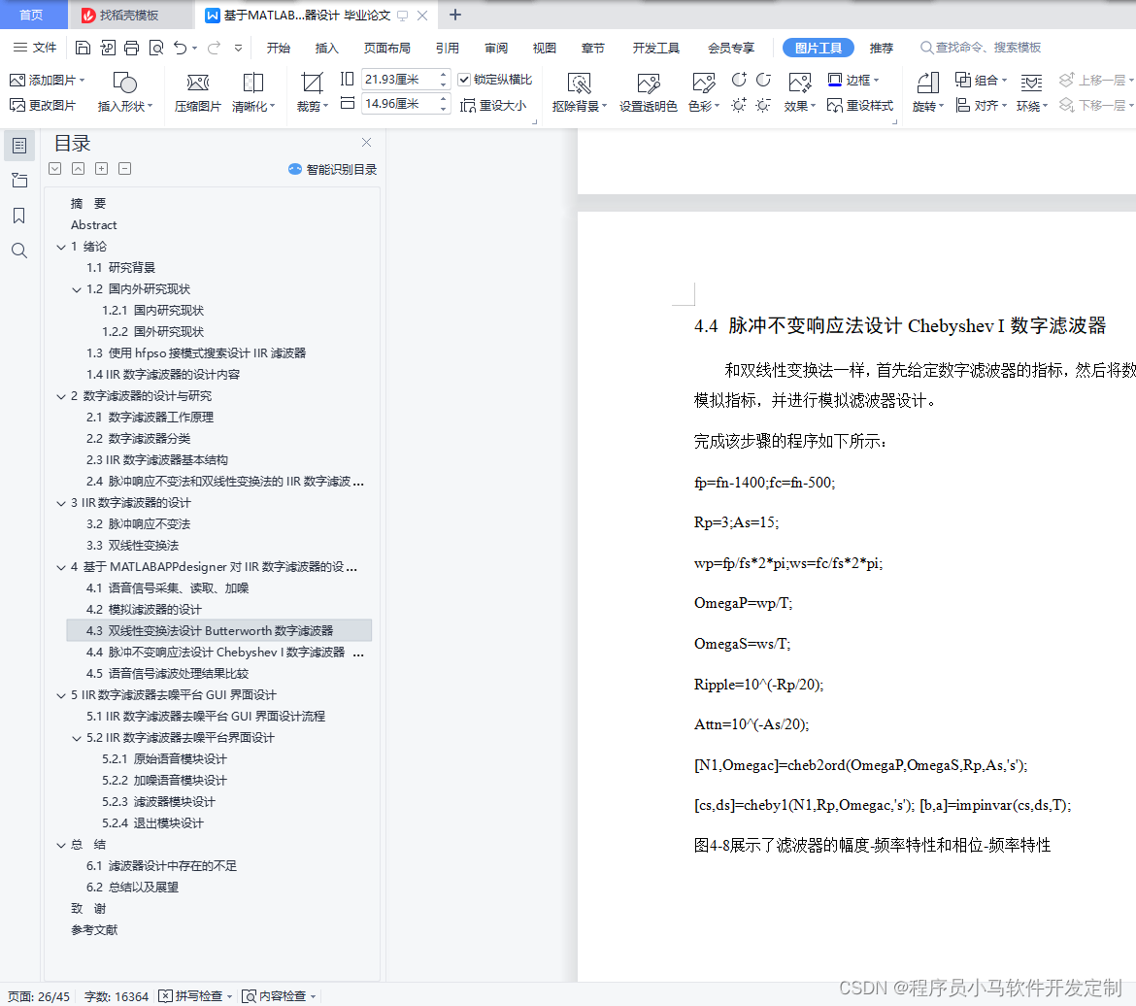Click the 重设样式 (Reset Style) icon
Viewport: 1136px width, 1006px height.
pos(858,105)
